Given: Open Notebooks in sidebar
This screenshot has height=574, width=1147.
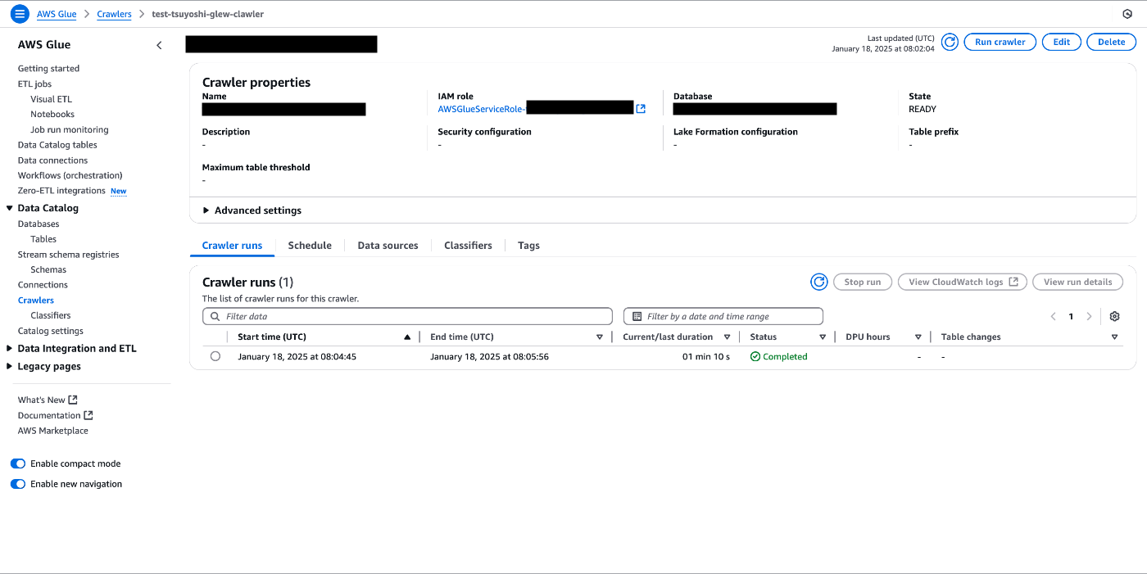Looking at the screenshot, I should coord(52,115).
